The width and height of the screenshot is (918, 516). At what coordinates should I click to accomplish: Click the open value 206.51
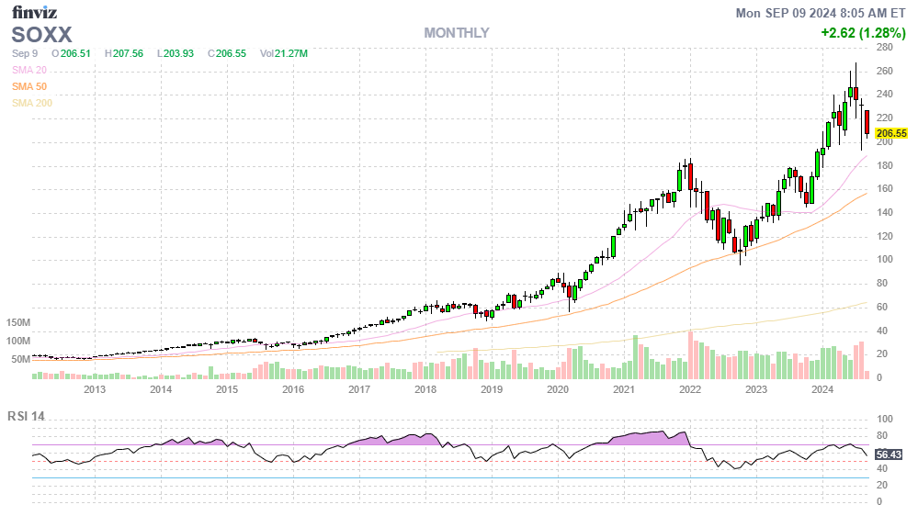point(75,53)
